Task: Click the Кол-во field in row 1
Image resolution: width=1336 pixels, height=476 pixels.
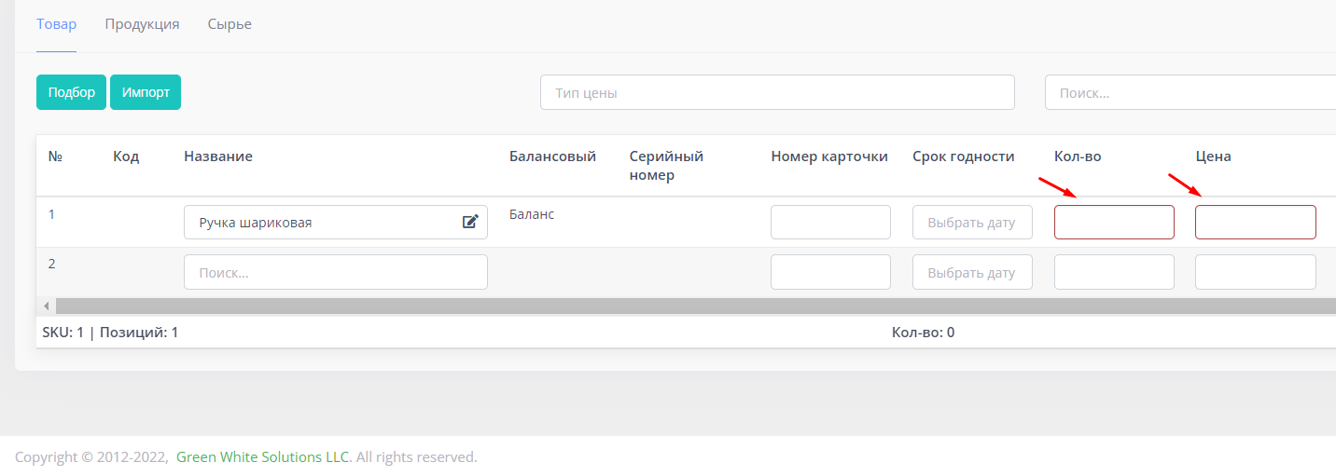Action: point(1114,223)
